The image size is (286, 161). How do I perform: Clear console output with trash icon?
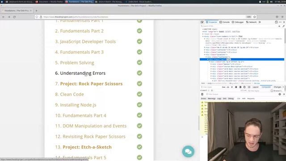[x=202, y=94]
